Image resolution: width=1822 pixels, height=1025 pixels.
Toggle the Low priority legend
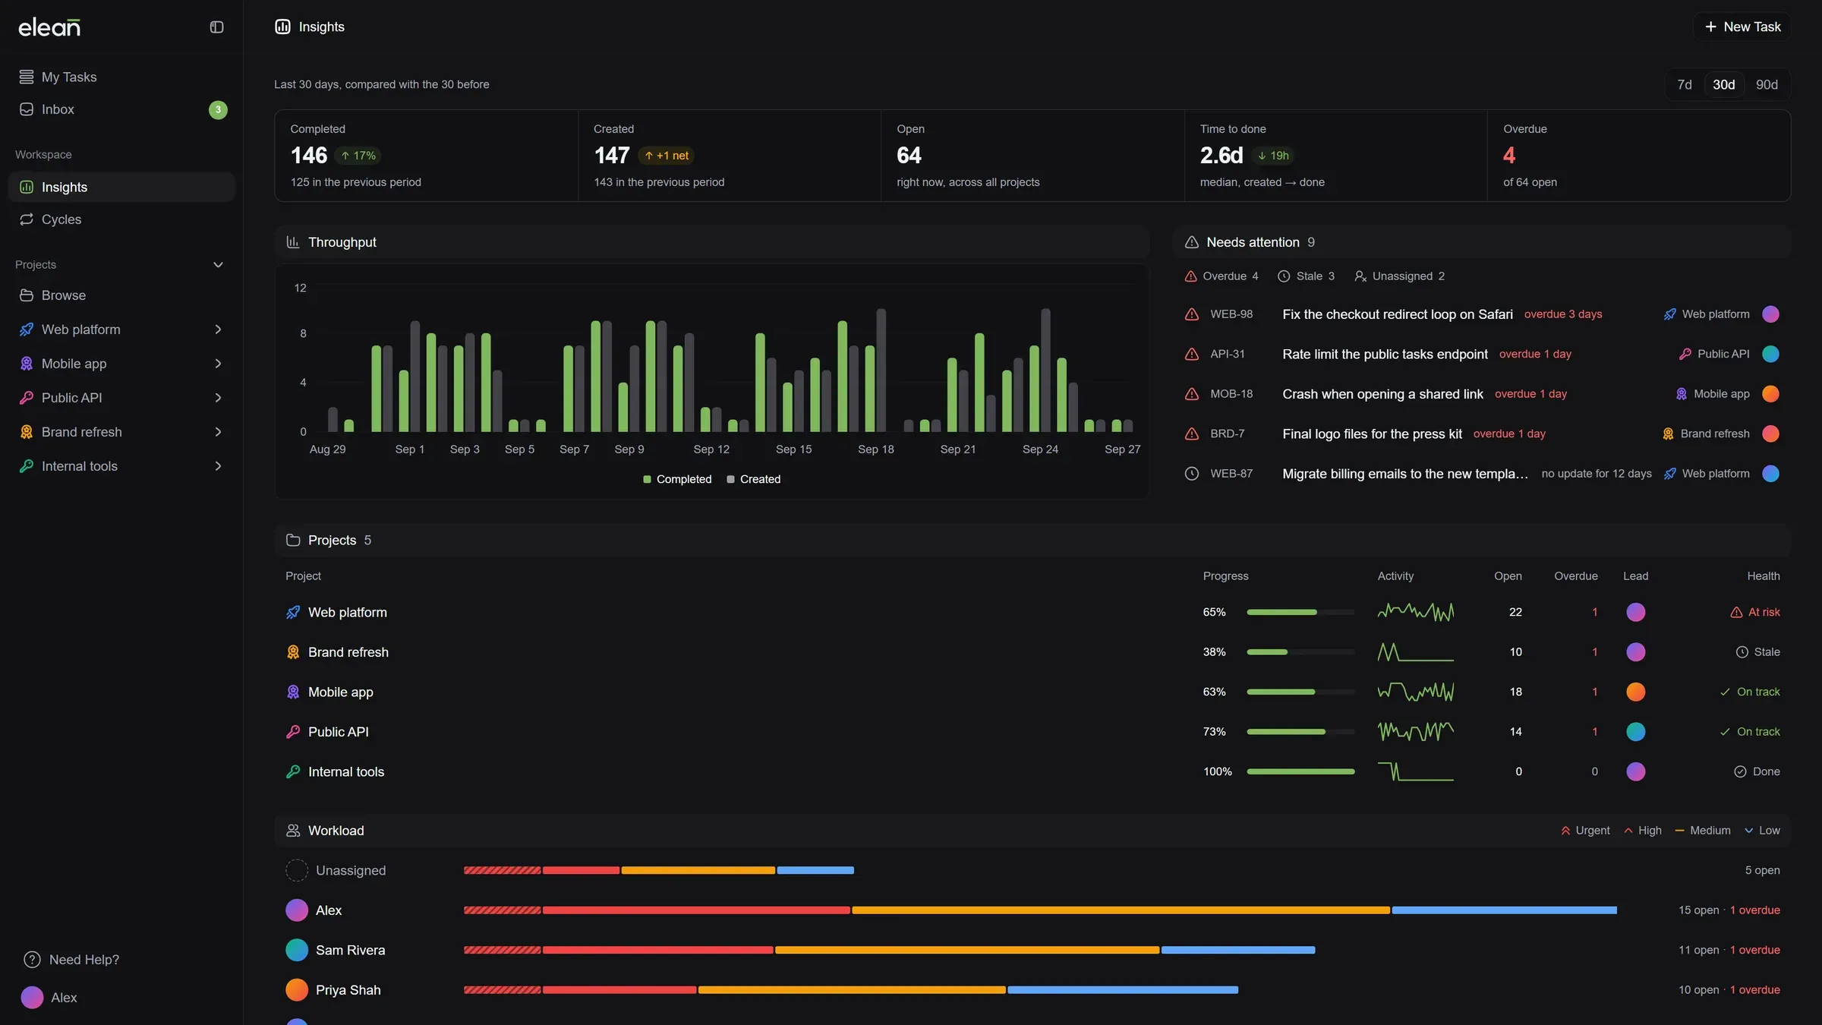point(1761,831)
